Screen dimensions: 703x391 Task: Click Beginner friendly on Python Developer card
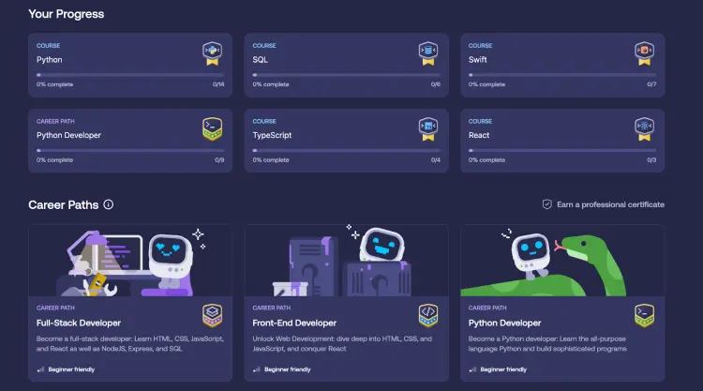tap(503, 369)
